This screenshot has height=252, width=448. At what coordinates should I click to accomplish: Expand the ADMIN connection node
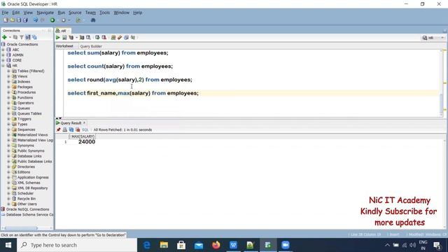point(3,55)
